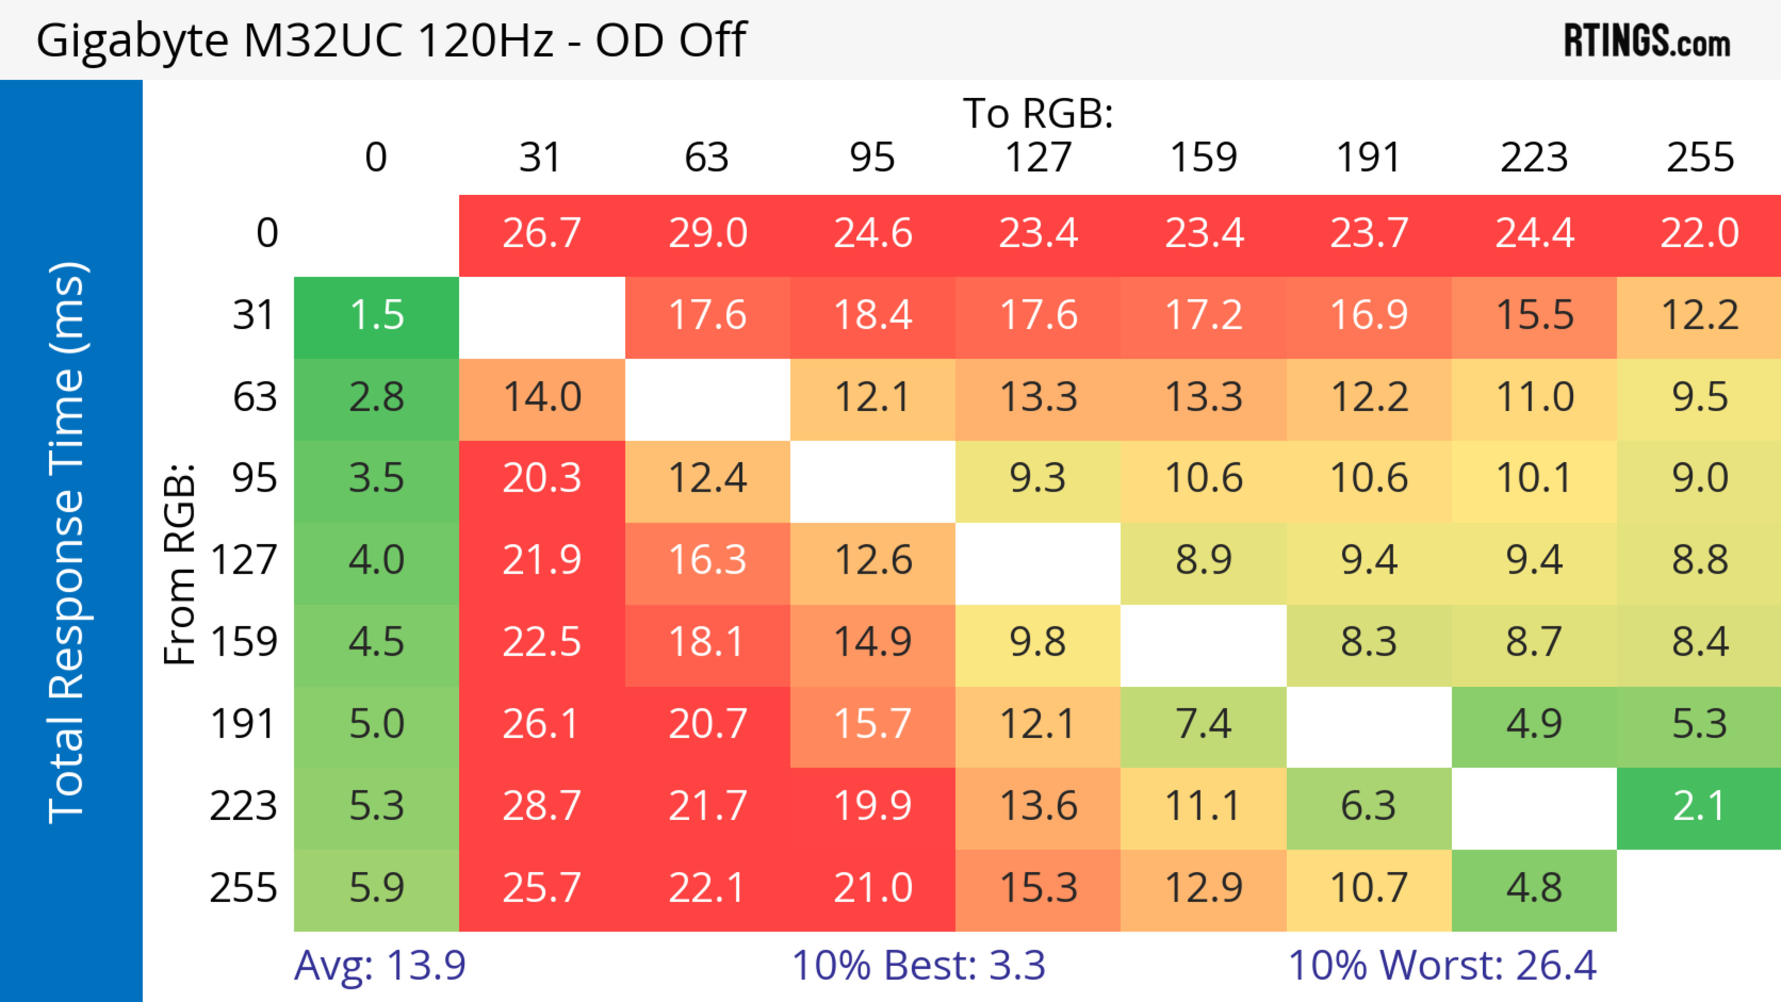This screenshot has width=1781, height=1002.
Task: Select the yellow 9.8 cell
Action: pos(1038,643)
